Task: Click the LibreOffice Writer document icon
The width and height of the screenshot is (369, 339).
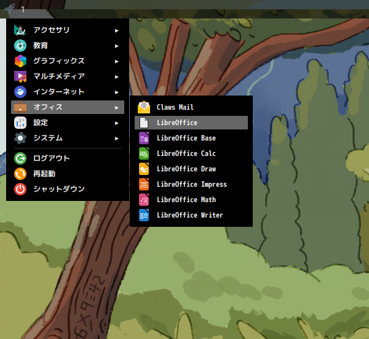Action: click(x=144, y=215)
